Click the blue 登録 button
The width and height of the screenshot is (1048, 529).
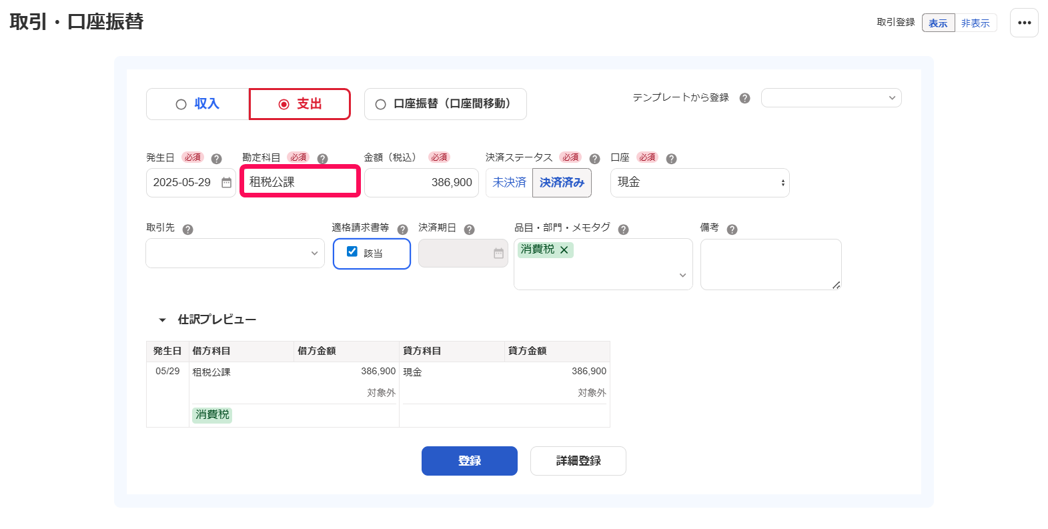(470, 461)
